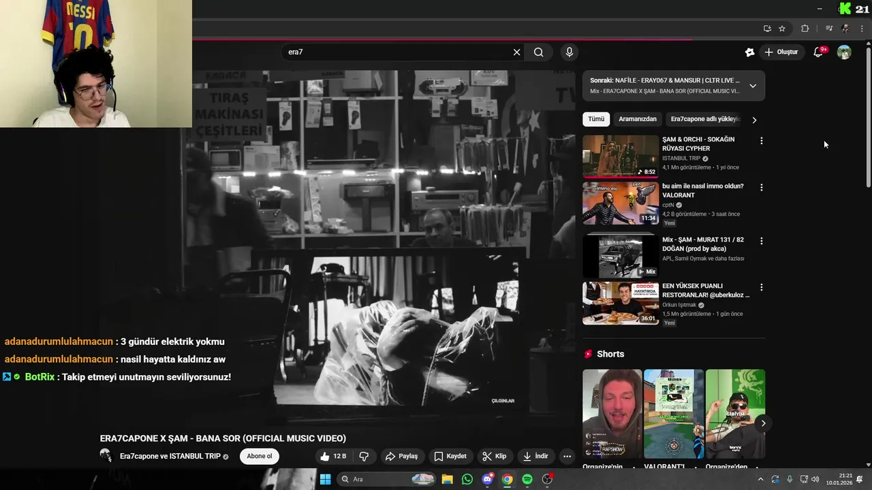Viewport: 872px width, 490px height.
Task: Open the Windows Start menu
Action: (326, 479)
